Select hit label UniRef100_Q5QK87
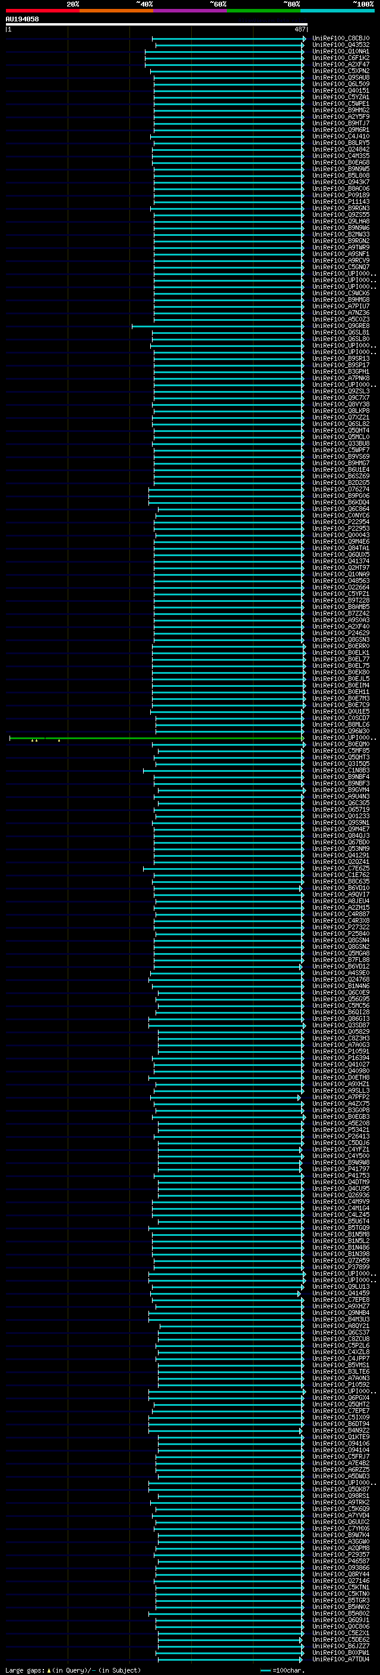Image resolution: width=380 pixels, height=1675 pixels. tap(340, 1489)
